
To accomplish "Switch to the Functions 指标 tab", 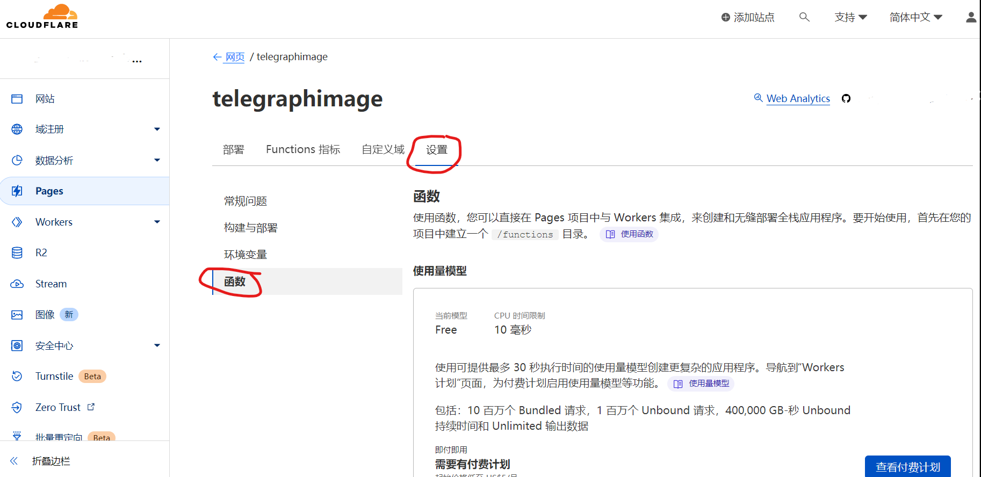I will (303, 149).
